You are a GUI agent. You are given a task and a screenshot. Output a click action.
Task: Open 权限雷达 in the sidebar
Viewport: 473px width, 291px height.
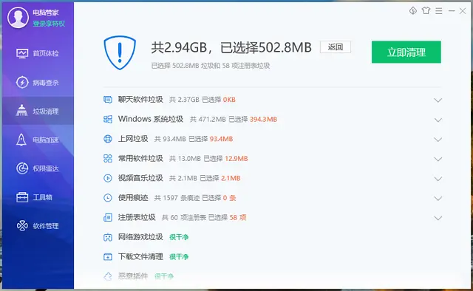pos(38,168)
